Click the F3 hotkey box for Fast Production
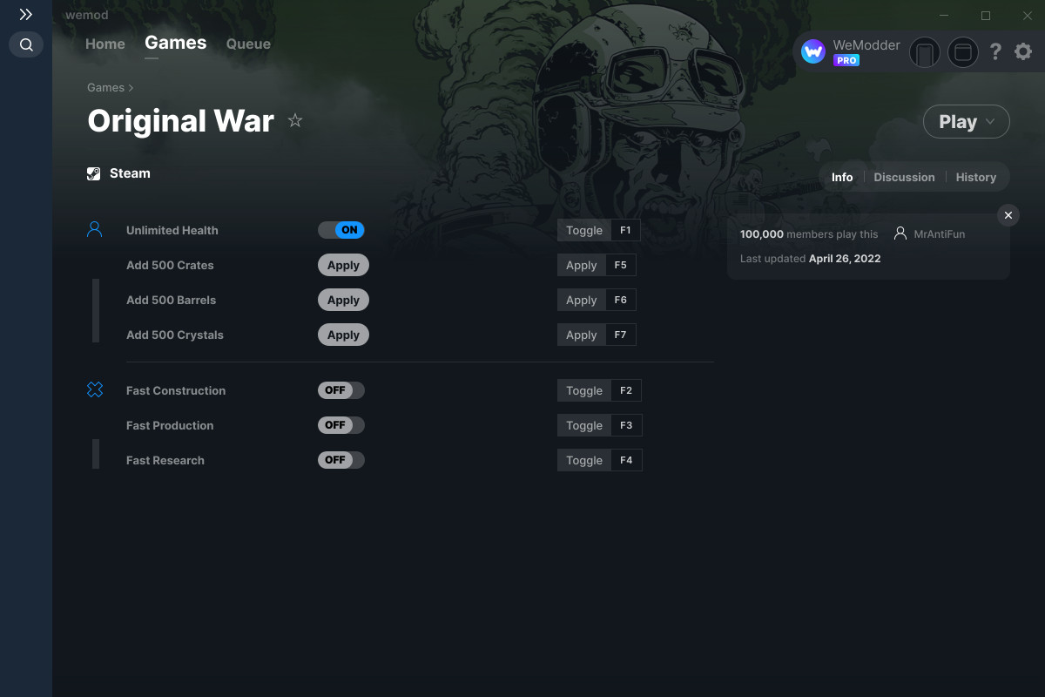 pyautogui.click(x=626, y=425)
